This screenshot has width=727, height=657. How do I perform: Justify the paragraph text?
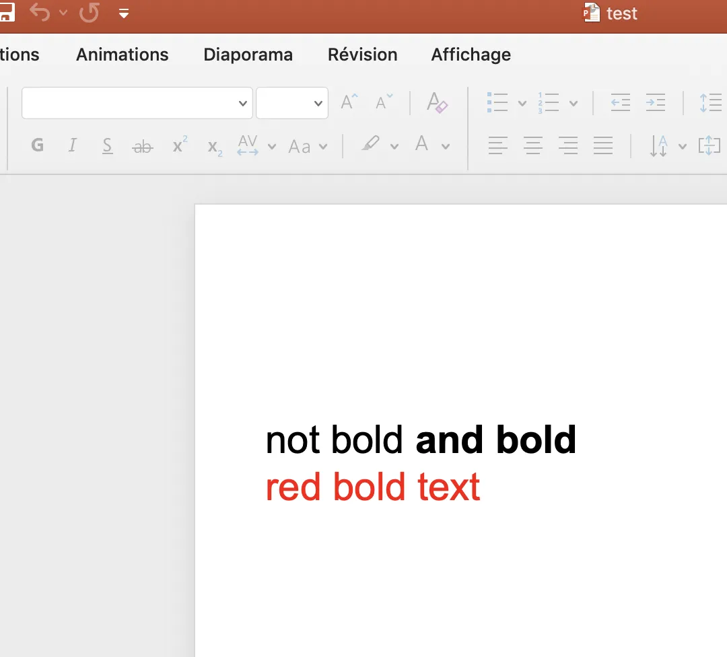603,145
